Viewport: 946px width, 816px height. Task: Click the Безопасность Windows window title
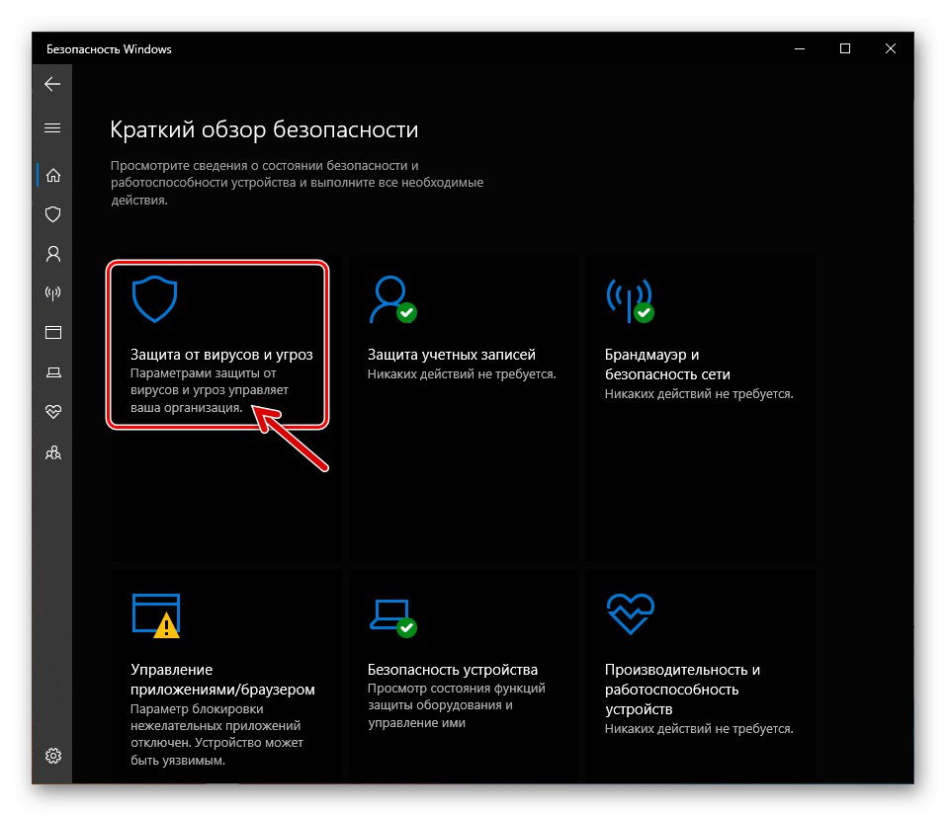coord(109,49)
